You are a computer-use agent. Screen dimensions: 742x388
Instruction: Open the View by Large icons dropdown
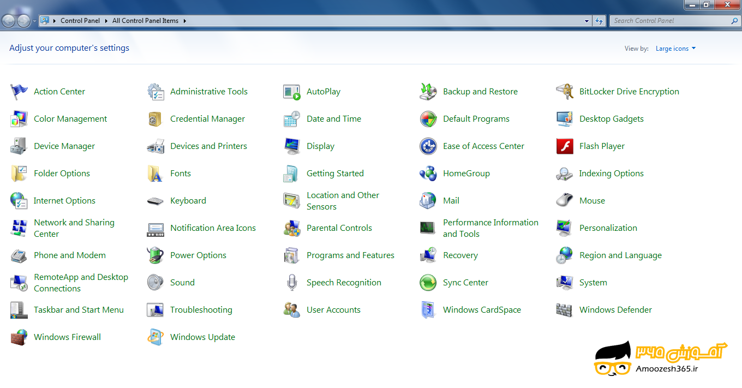(675, 49)
